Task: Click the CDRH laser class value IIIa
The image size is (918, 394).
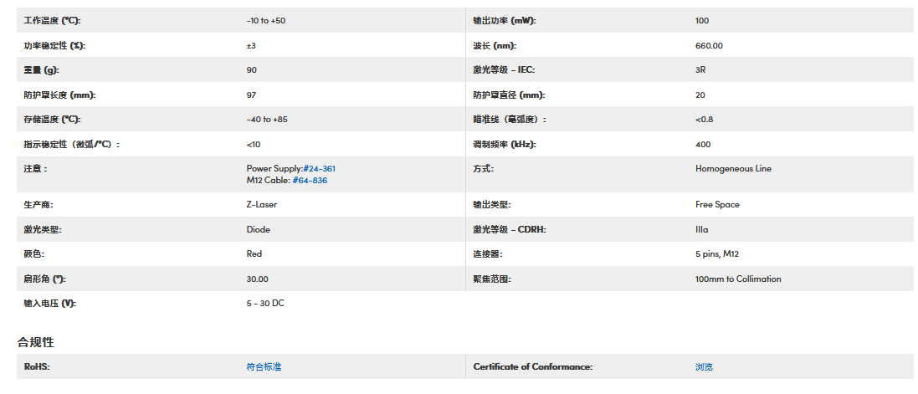Action: pyautogui.click(x=701, y=230)
